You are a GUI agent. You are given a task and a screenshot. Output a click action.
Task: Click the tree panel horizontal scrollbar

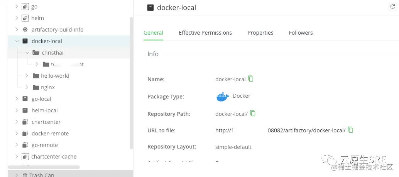point(44,167)
